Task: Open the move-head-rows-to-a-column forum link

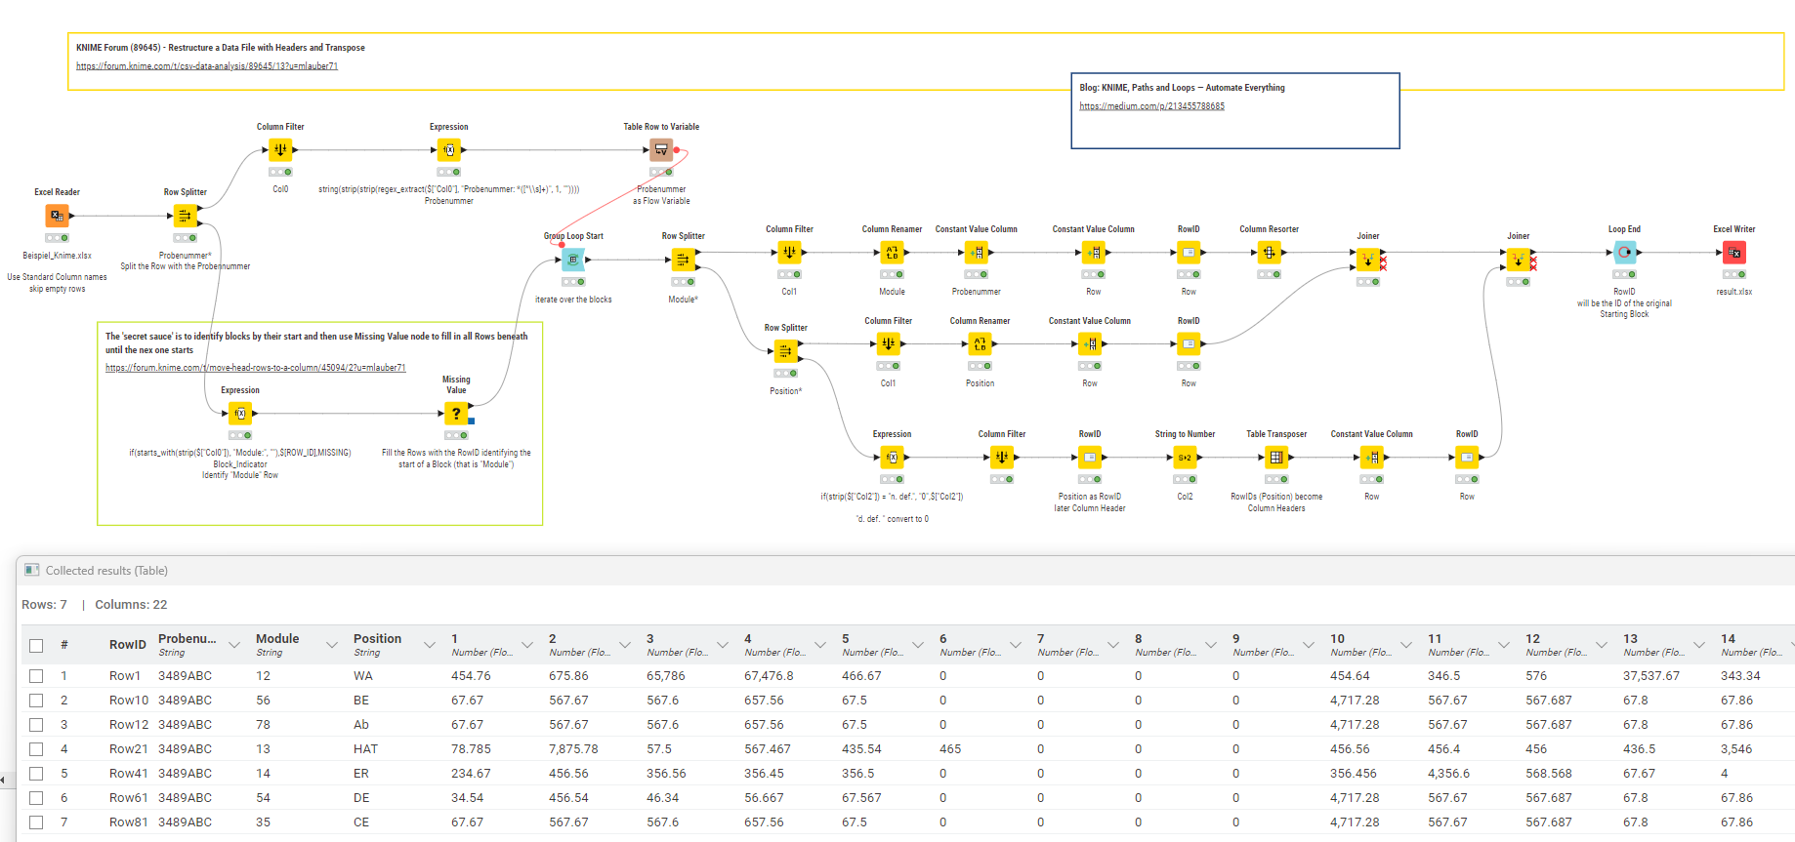Action: 255,368
